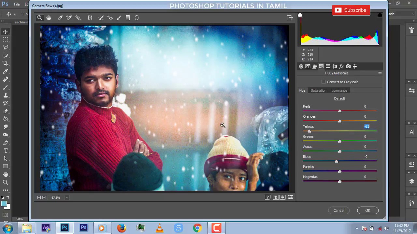Click the Oranges hue slider handle

[x=340, y=121]
